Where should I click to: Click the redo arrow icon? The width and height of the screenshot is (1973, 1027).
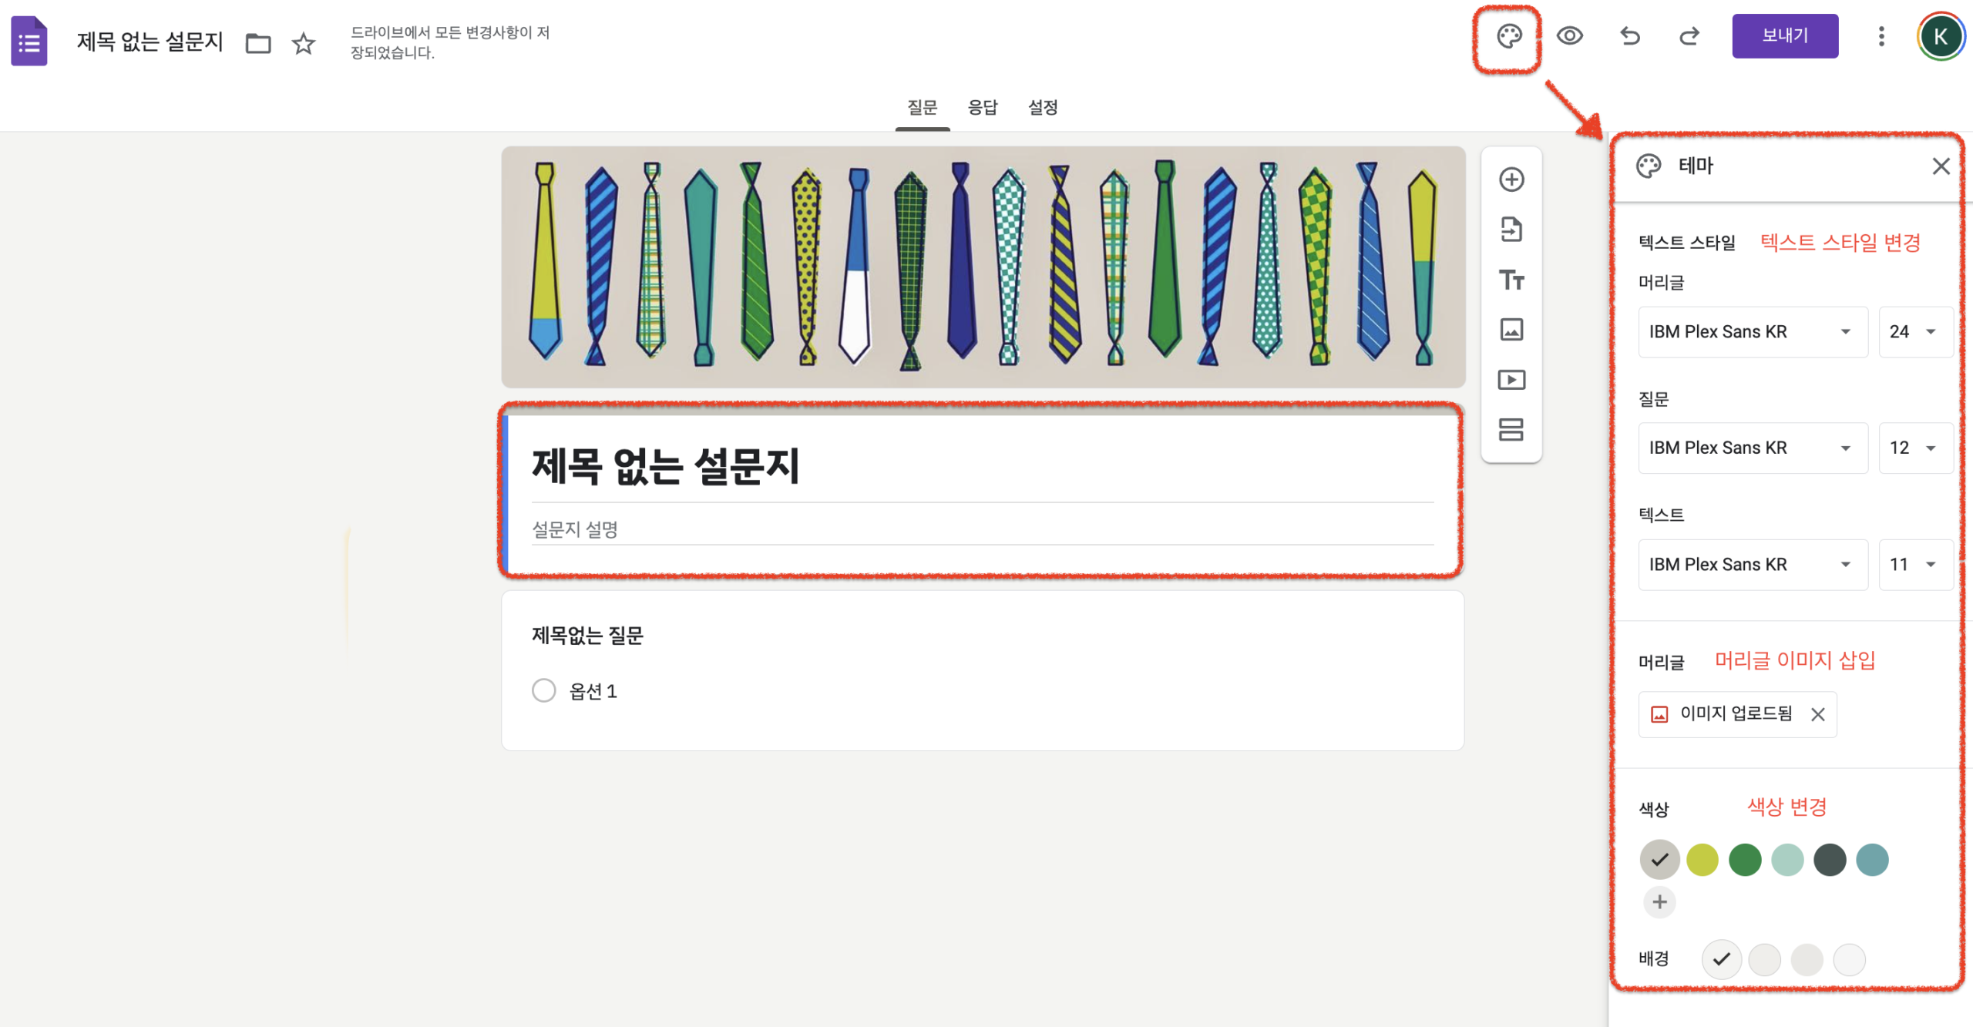point(1689,36)
